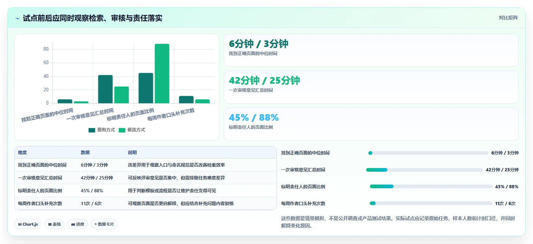
Task: Click the x-axis label 标明责任人的页面比例
Action: (x=131, y=114)
